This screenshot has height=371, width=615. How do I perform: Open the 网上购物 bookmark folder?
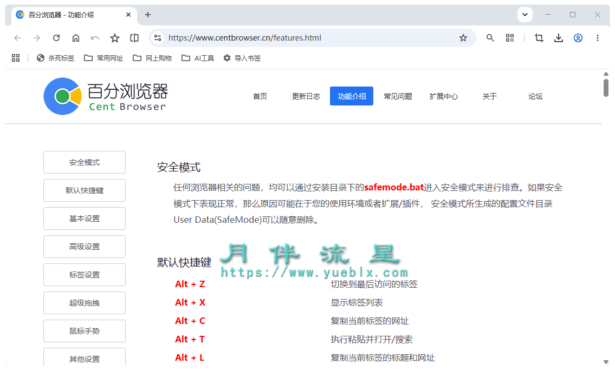[152, 58]
